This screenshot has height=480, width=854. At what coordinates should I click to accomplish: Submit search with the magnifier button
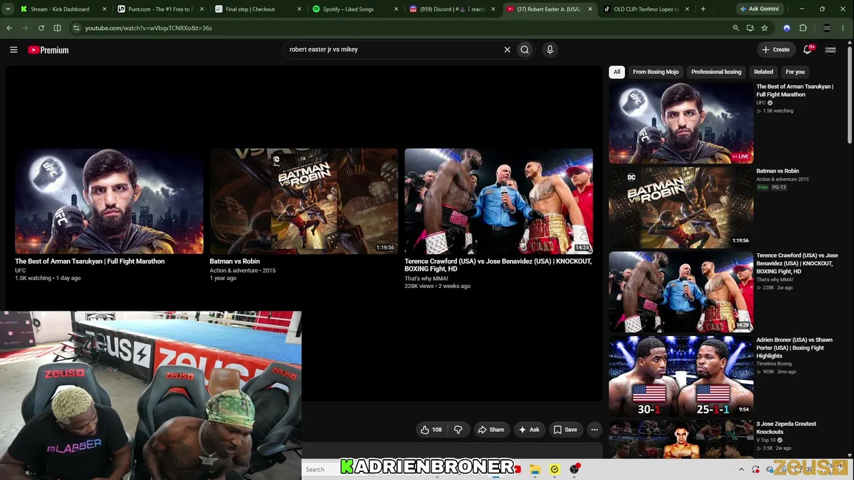click(525, 49)
